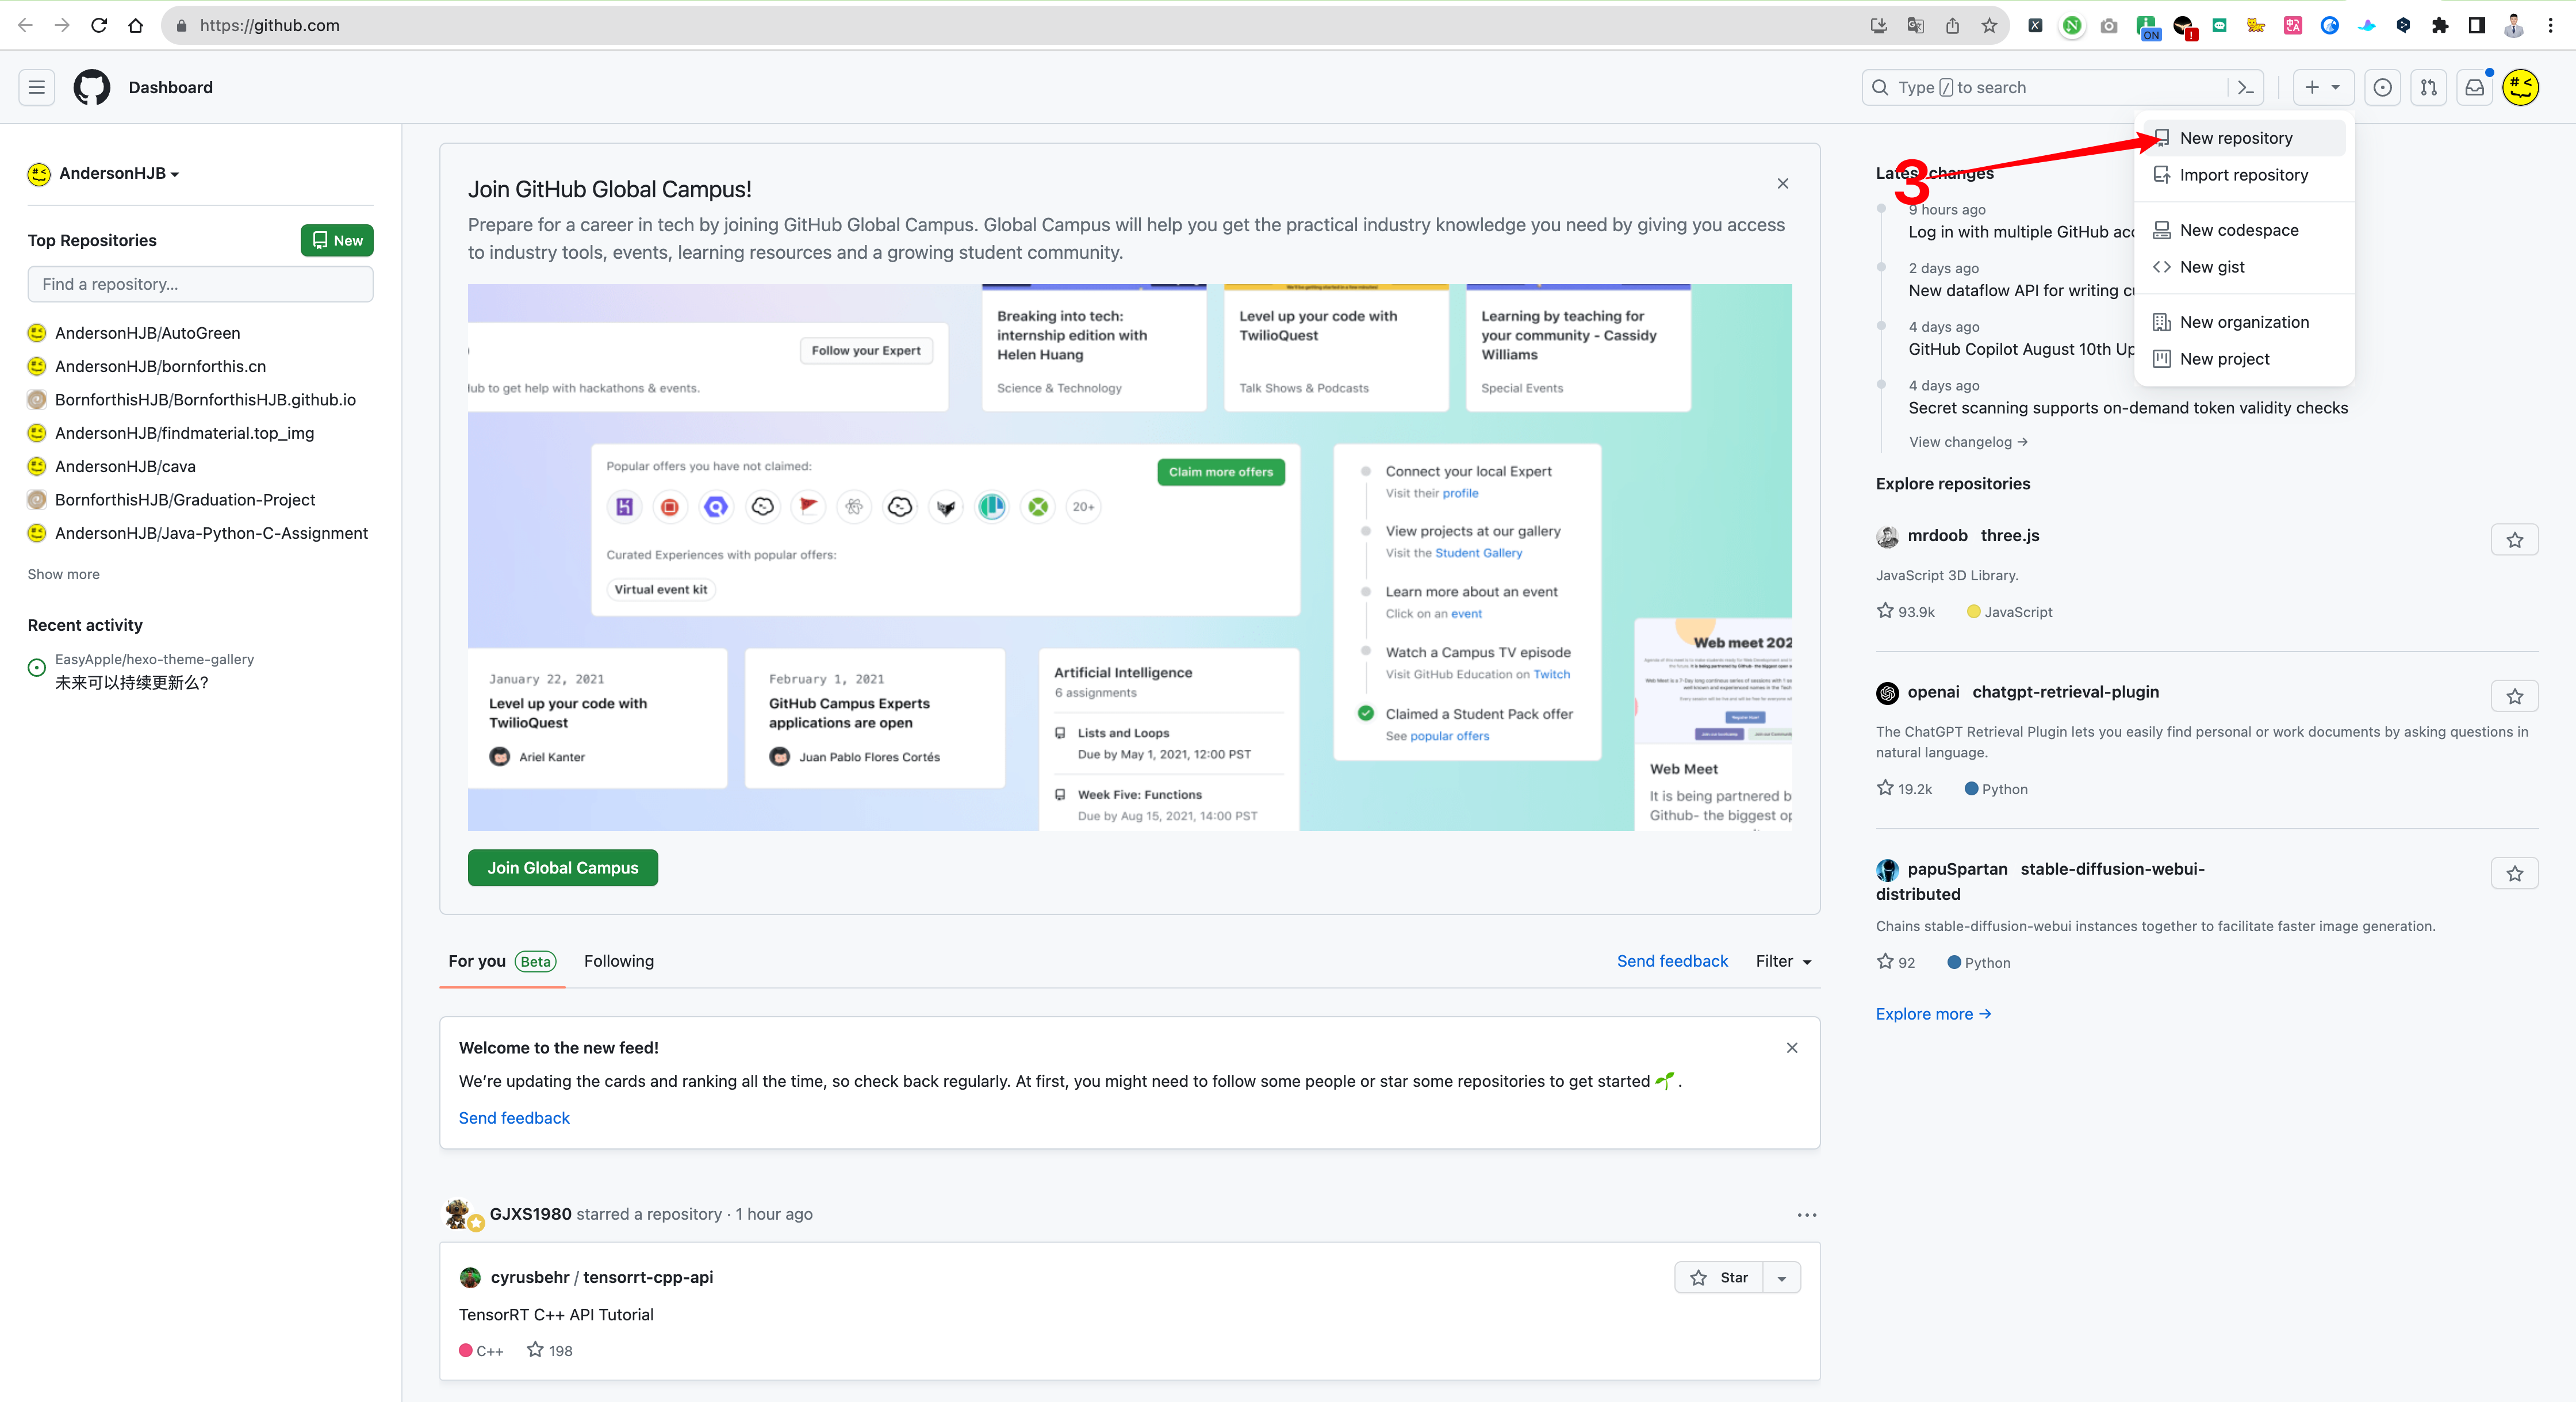
Task: Select New project menu item
Action: [2244, 359]
